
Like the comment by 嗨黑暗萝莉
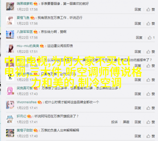click(150, 9)
